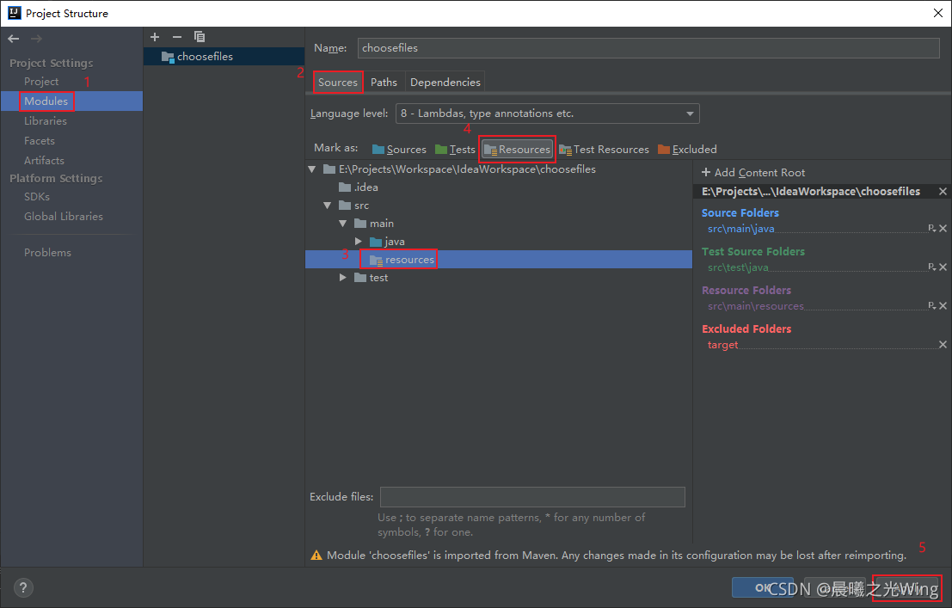This screenshot has height=608, width=952.
Task: Select the java source folder
Action: 387,242
